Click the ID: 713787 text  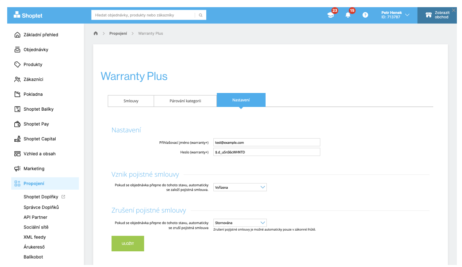[x=391, y=17]
